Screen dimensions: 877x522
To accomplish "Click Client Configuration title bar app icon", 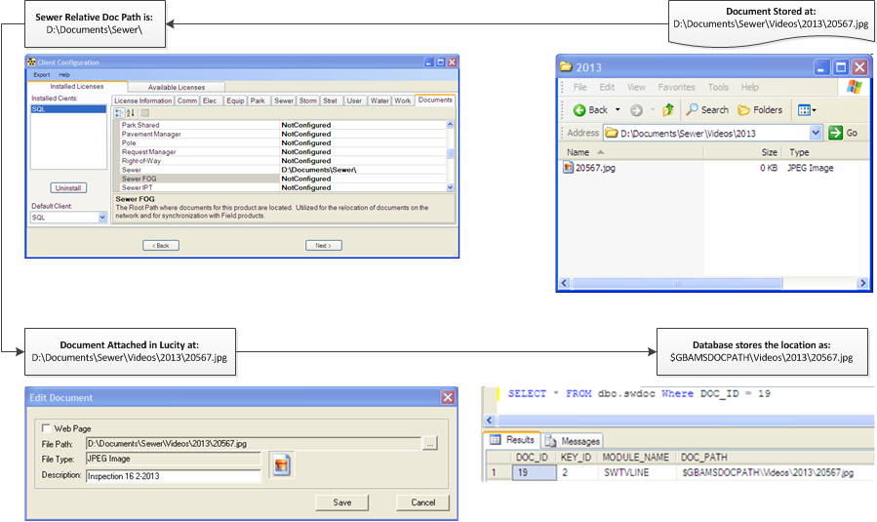I will pos(32,62).
